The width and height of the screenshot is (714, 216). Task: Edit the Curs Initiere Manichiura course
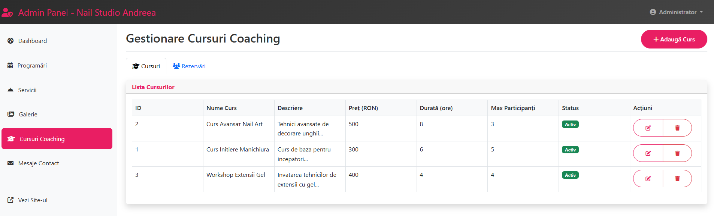[648, 153]
